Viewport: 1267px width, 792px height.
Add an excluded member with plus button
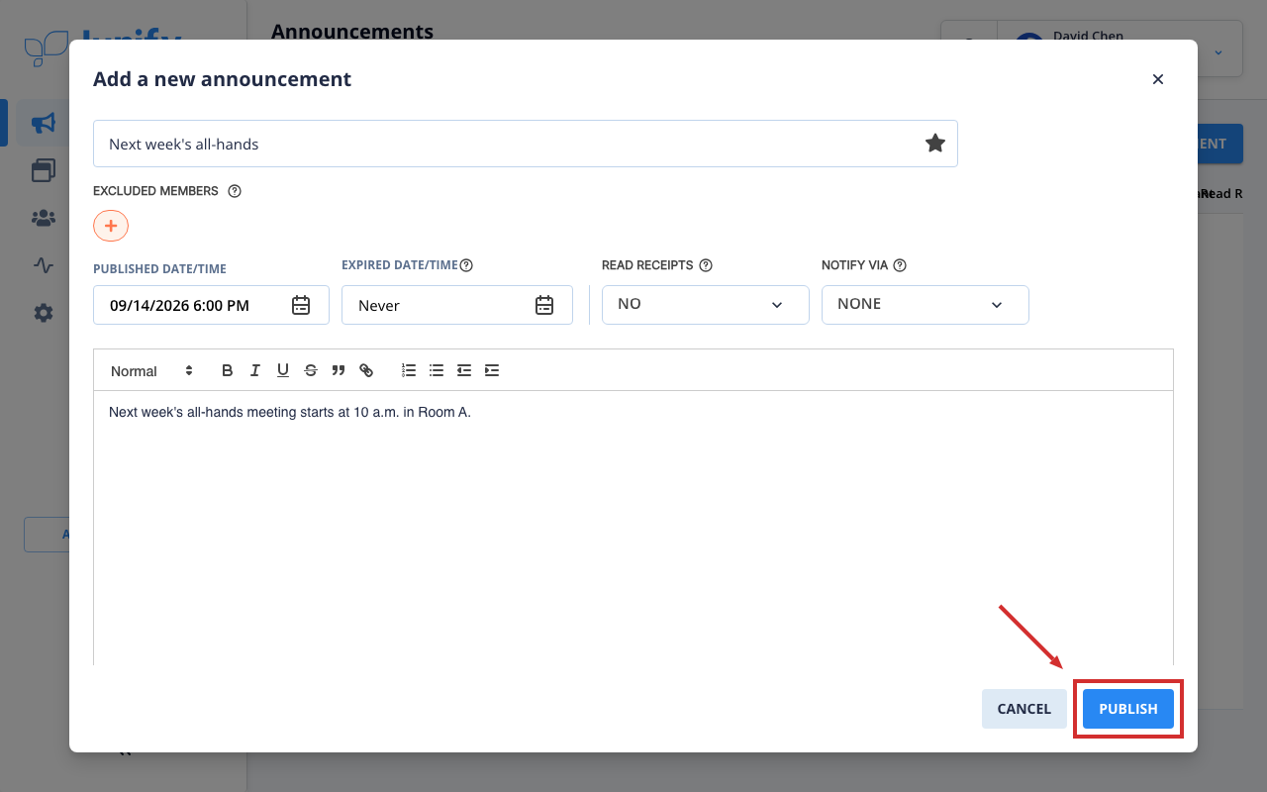(111, 226)
